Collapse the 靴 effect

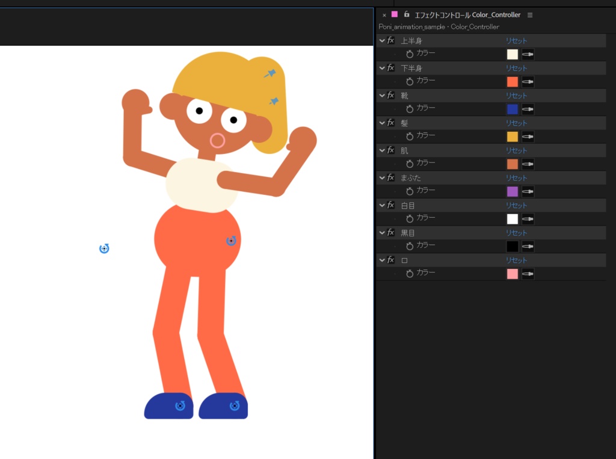tap(383, 95)
